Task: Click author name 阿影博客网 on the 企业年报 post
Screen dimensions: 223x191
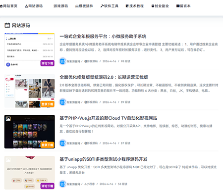Action: point(73,61)
